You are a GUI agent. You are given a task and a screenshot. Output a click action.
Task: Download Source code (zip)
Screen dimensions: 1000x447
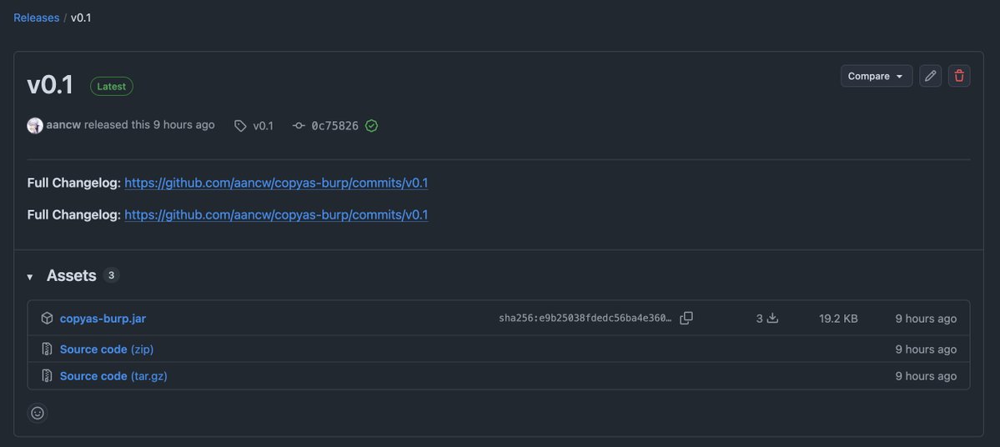(x=107, y=349)
